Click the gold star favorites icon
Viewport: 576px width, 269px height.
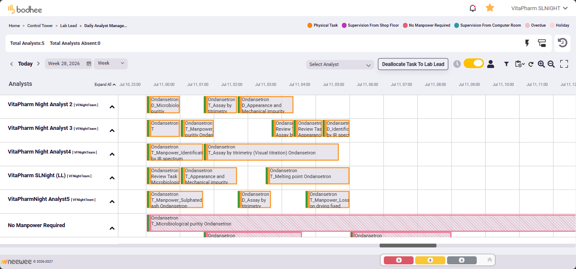490,8
